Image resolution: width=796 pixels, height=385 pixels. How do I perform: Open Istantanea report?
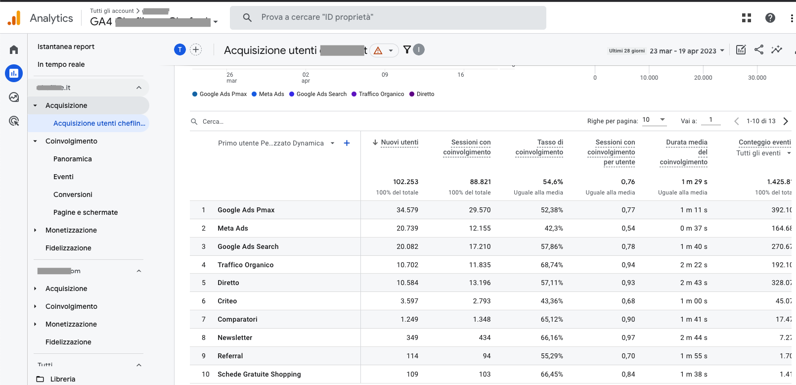tap(66, 47)
